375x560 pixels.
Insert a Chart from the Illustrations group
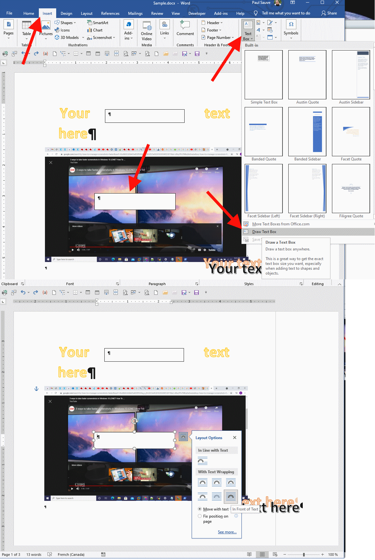[95, 30]
